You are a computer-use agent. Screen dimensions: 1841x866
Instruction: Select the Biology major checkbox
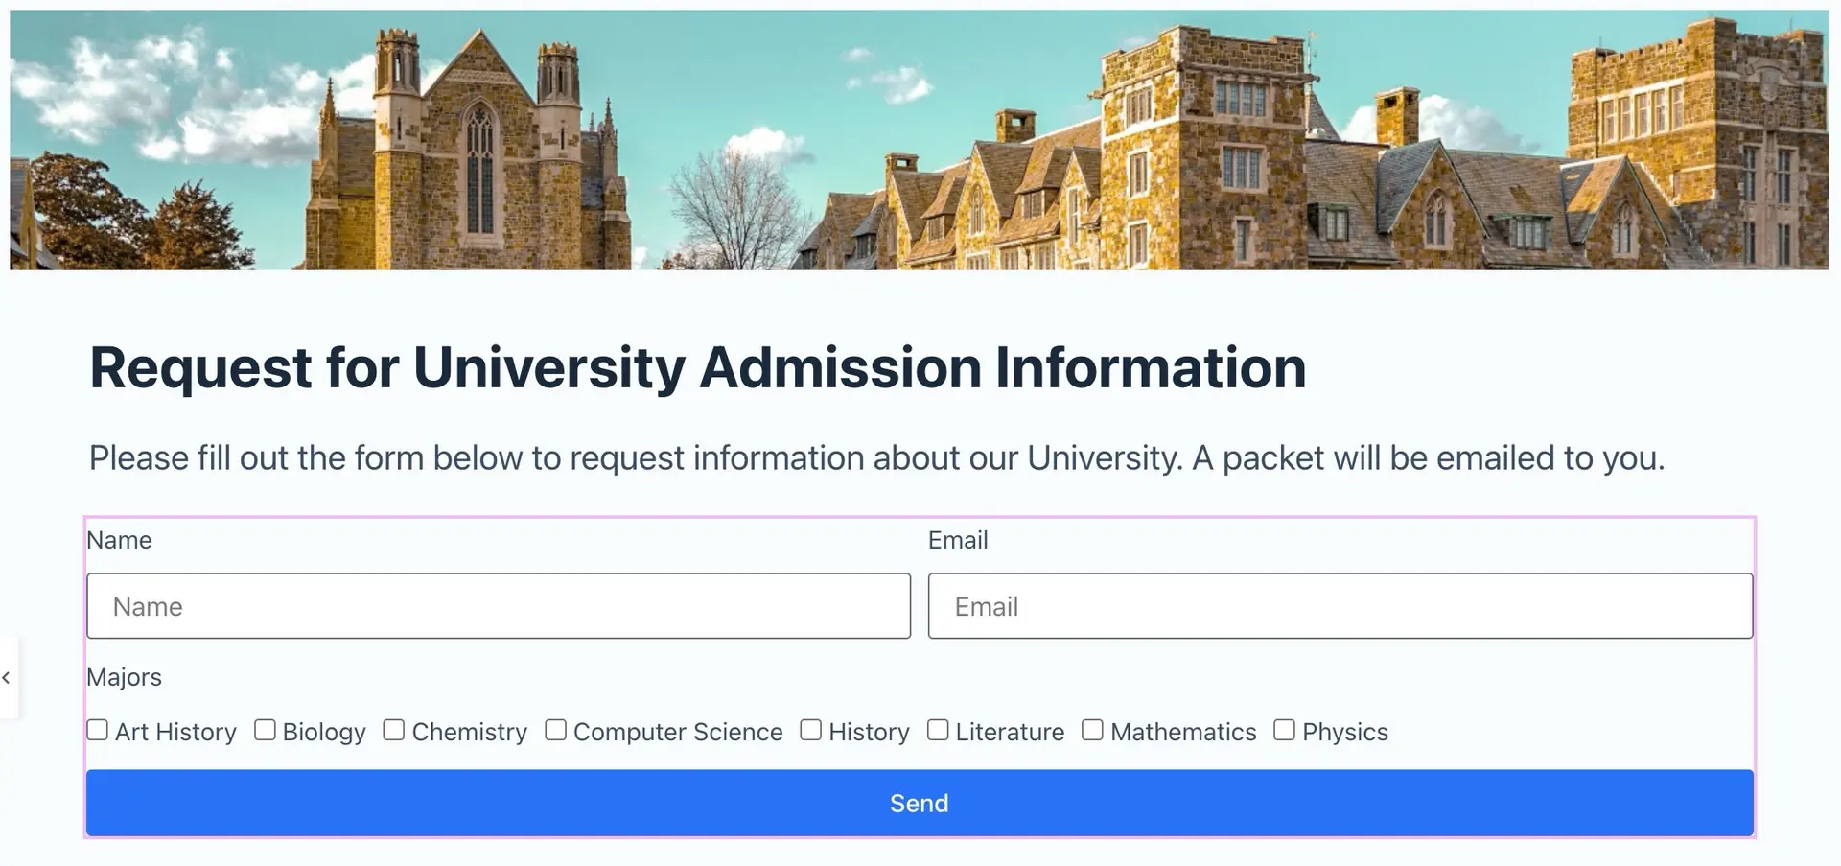click(x=265, y=731)
